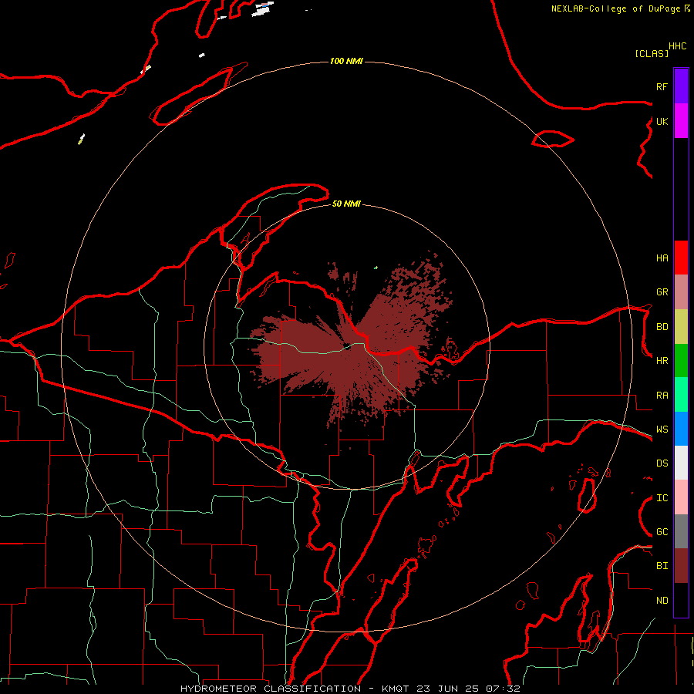The image size is (694, 694).
Task: Click the RA legend label
Action: click(x=662, y=396)
